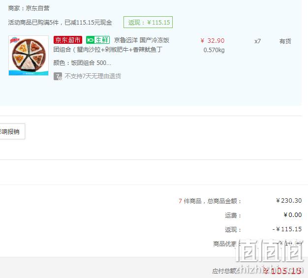Click the 返现 deduction -¥115.15 amount
308x278 pixels.
click(287, 229)
